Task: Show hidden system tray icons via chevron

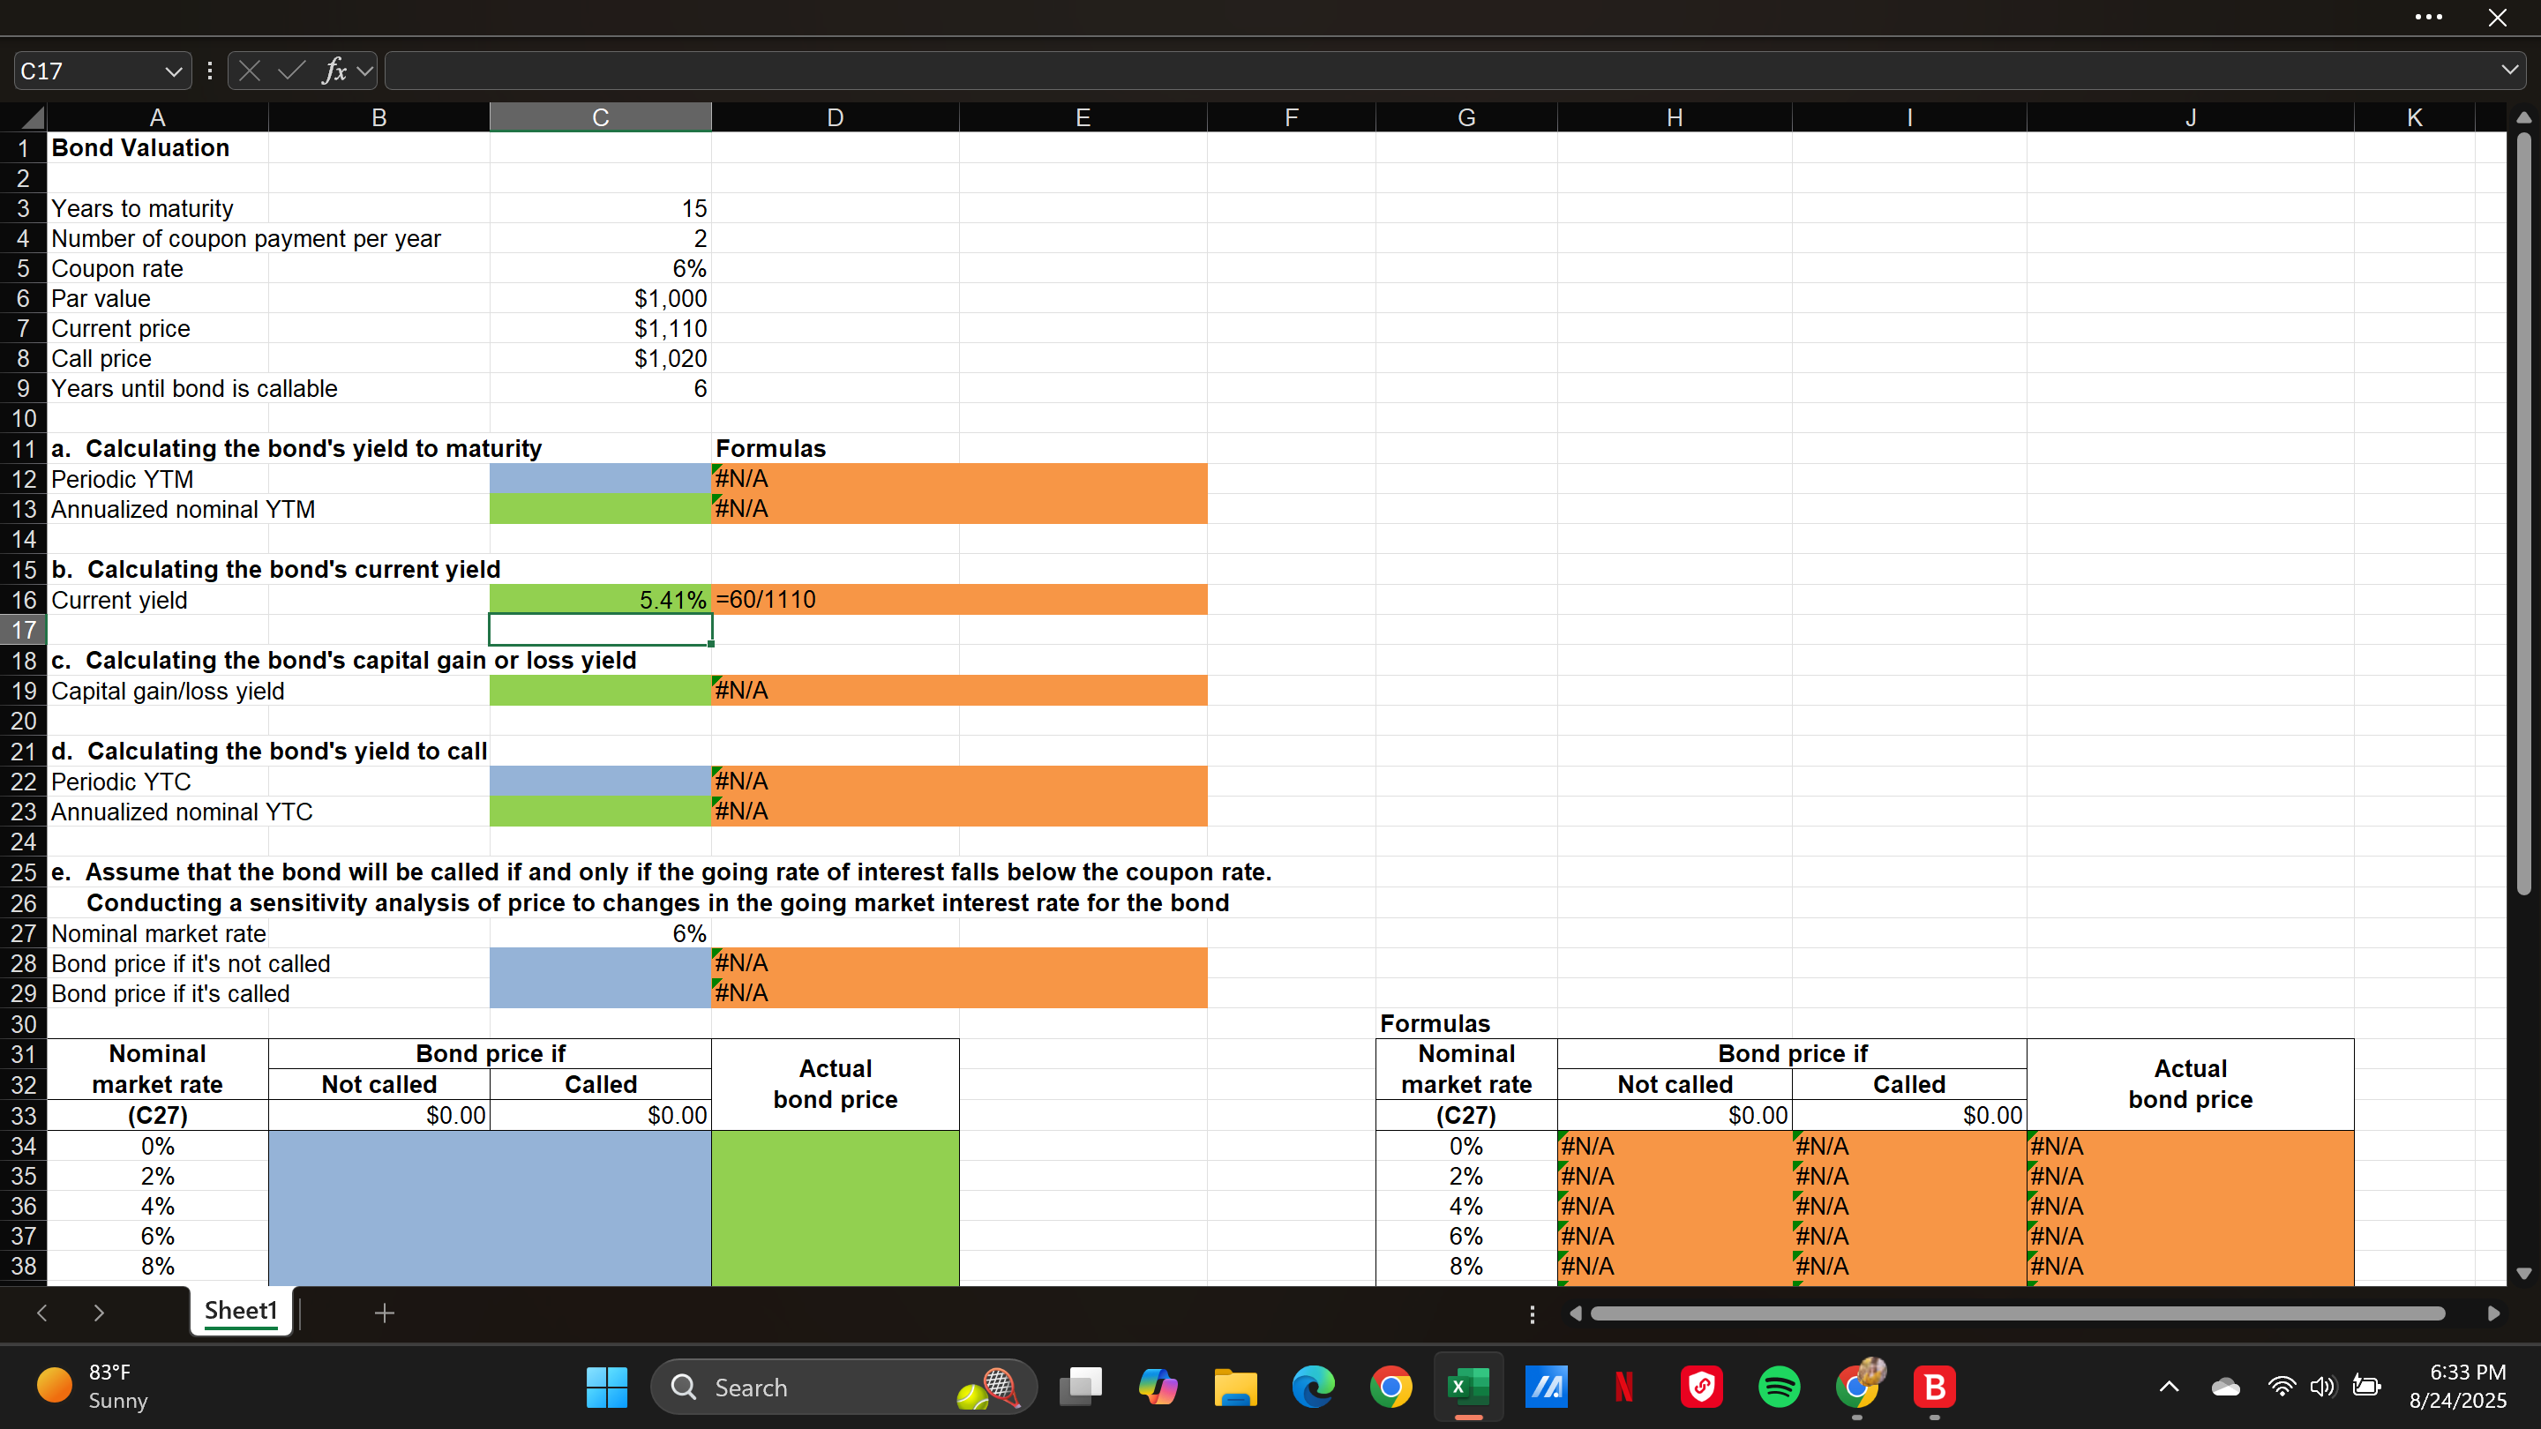Action: pos(2170,1387)
